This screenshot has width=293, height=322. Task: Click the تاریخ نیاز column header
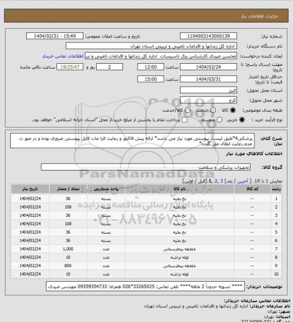(30, 189)
